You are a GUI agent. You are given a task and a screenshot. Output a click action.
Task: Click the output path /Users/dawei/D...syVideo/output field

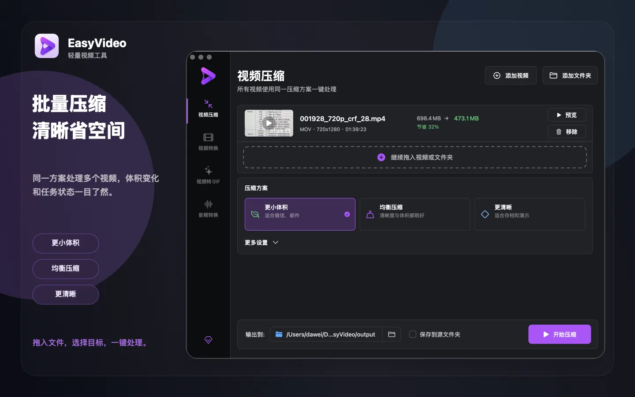(x=326, y=334)
